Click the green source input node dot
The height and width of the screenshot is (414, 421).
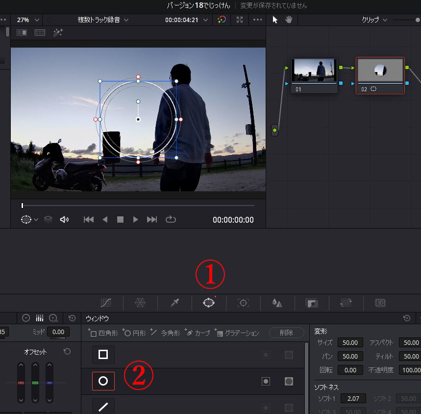(274, 130)
